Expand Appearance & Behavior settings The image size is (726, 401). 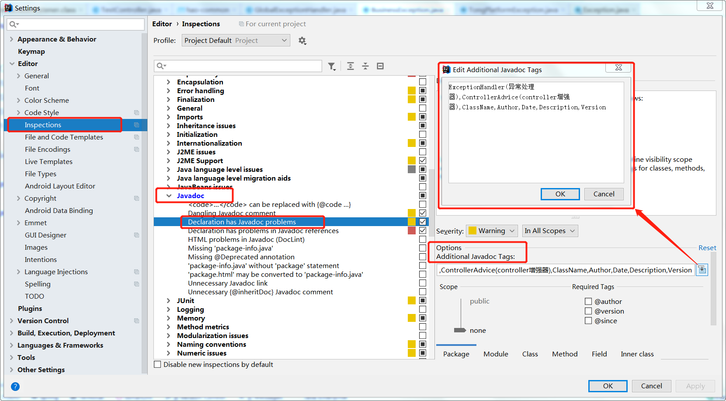[11, 39]
